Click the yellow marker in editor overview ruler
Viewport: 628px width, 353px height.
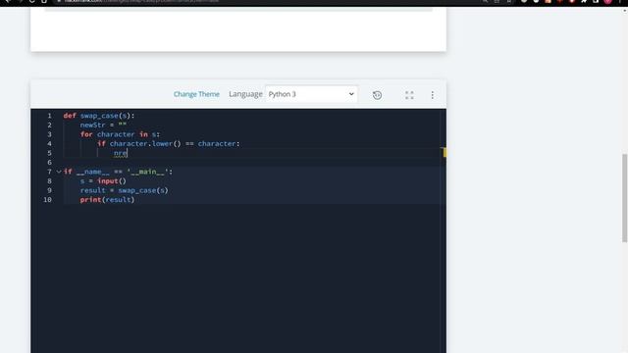tap(445, 153)
